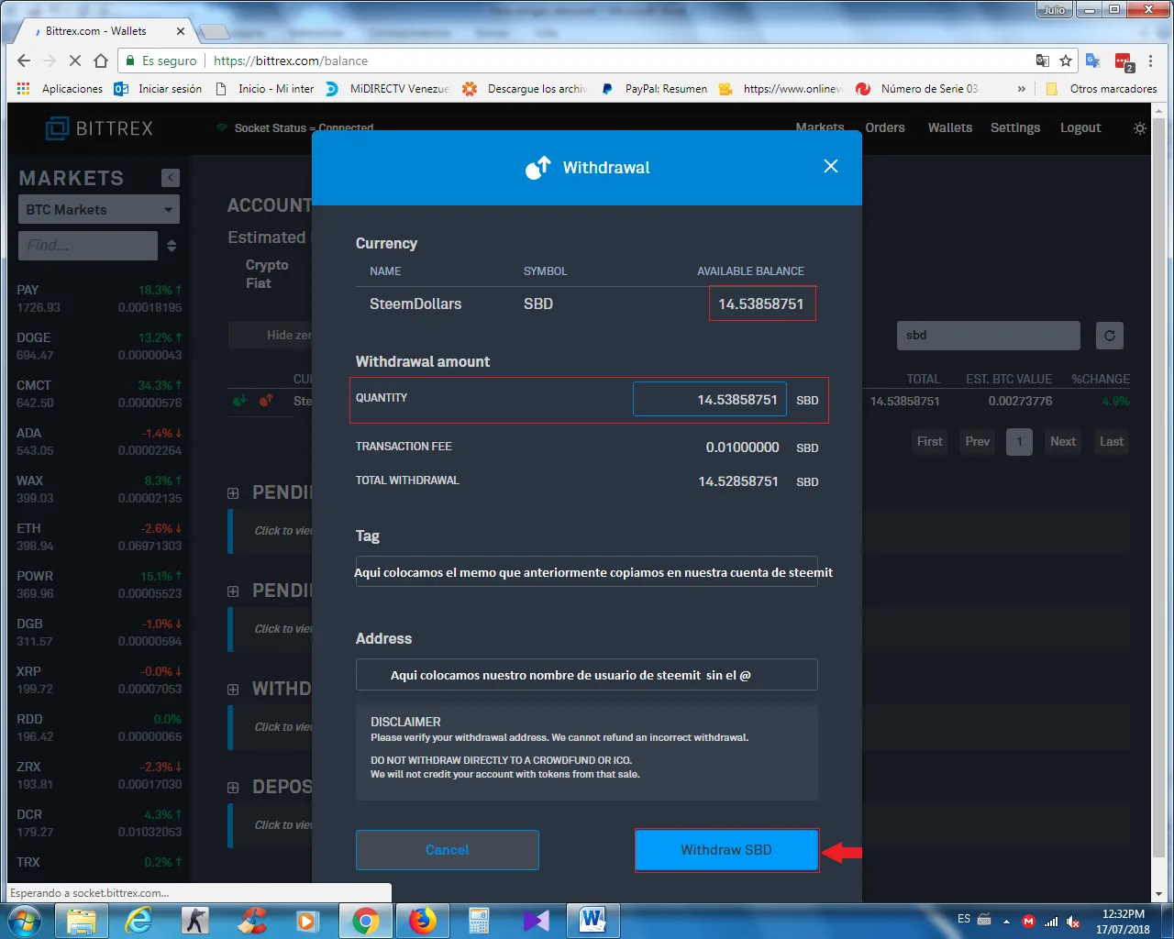Select the DOGE market row
The width and height of the screenshot is (1174, 939).
tap(99, 347)
